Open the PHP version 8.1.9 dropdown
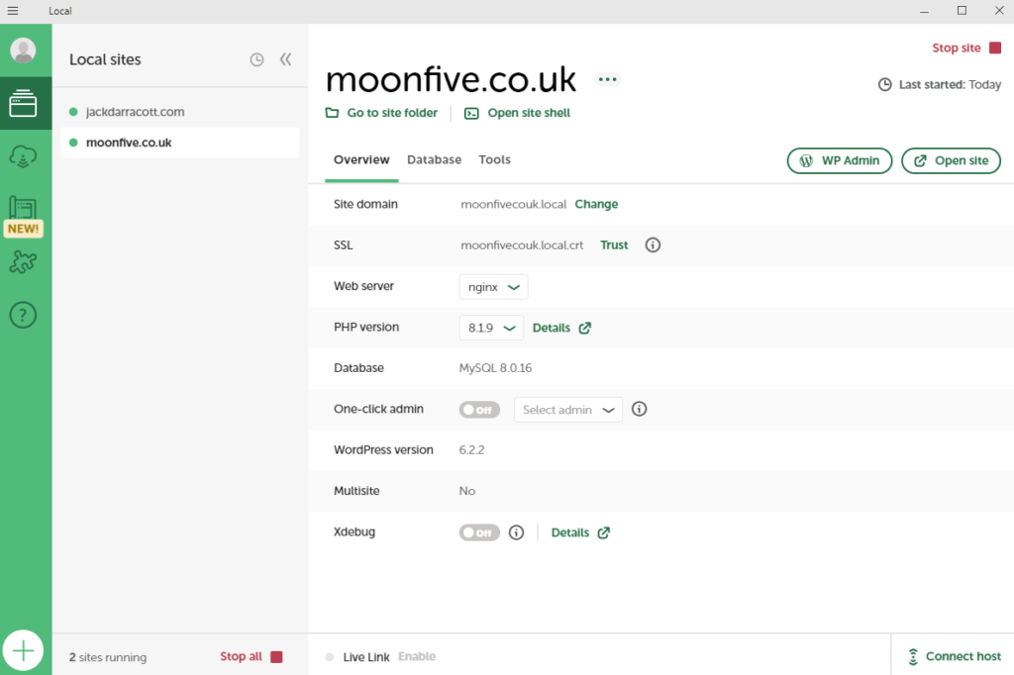1014x675 pixels. [491, 328]
